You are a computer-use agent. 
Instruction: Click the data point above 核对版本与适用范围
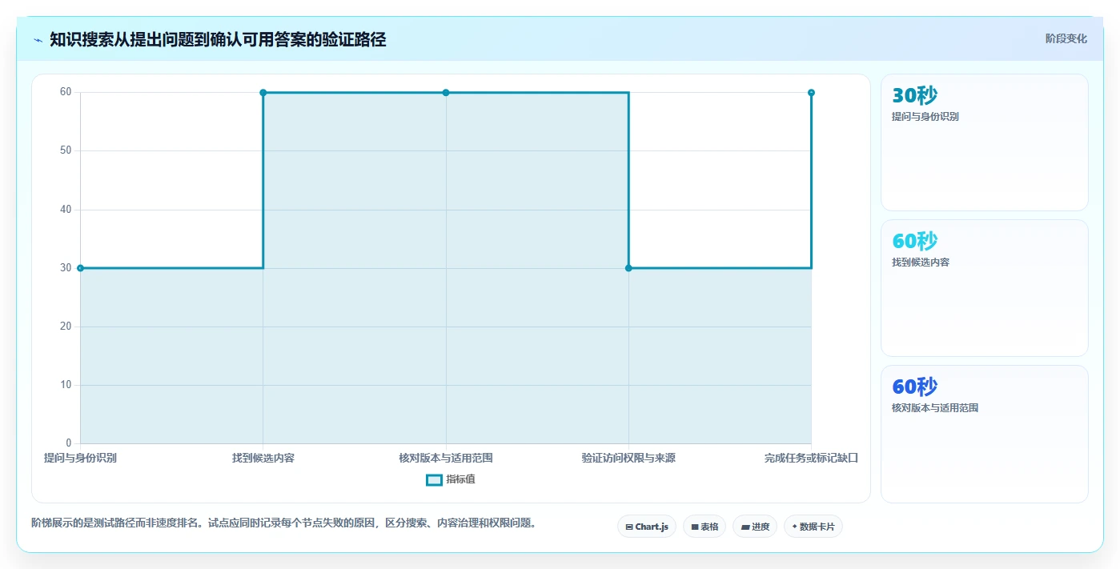click(446, 93)
